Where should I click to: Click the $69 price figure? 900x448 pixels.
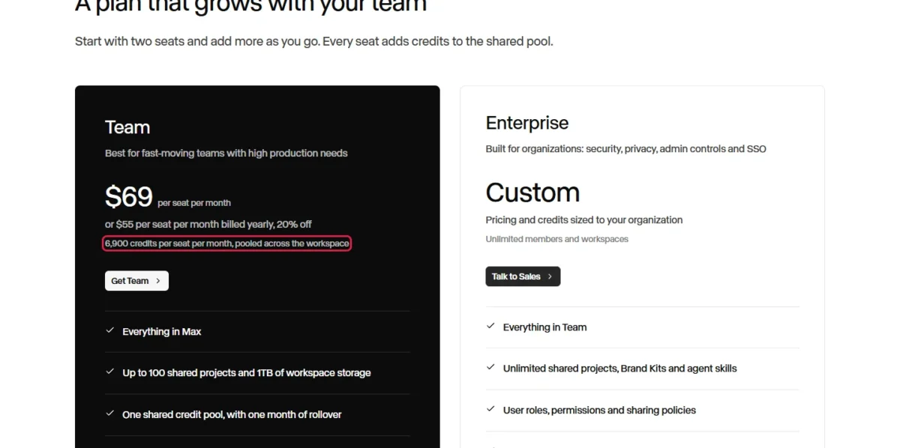[x=129, y=196]
